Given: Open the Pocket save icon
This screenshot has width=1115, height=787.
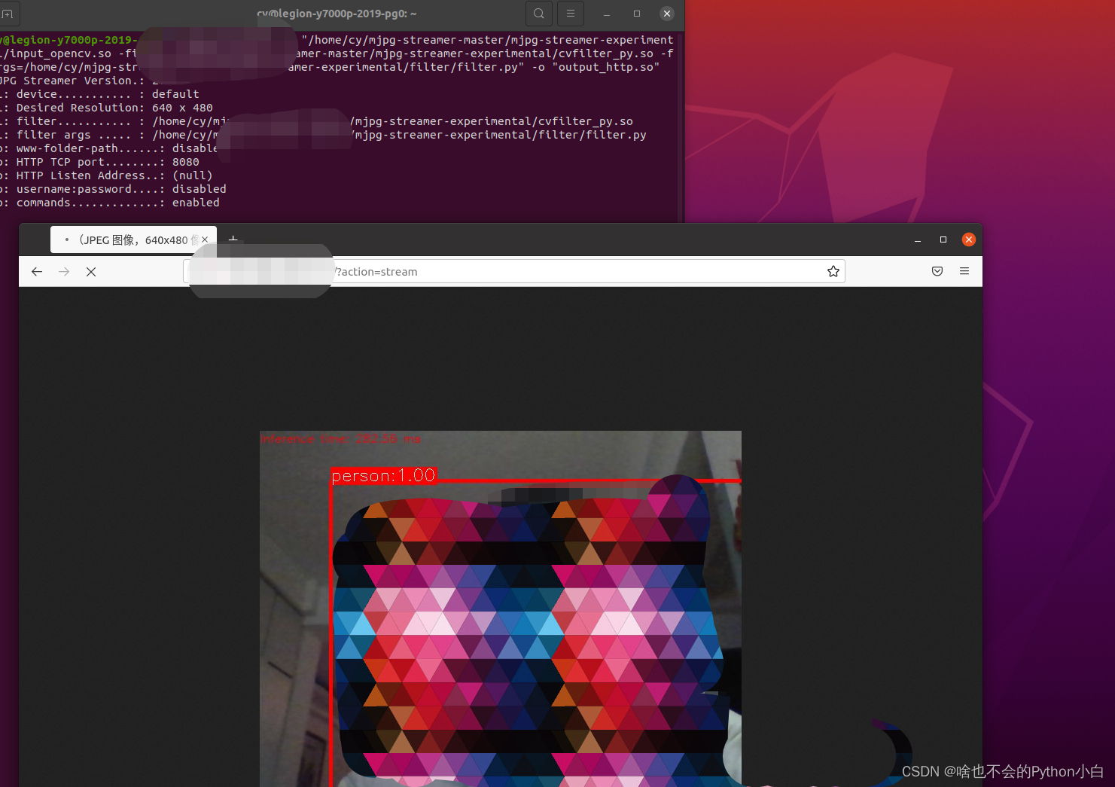Looking at the screenshot, I should [x=937, y=272].
